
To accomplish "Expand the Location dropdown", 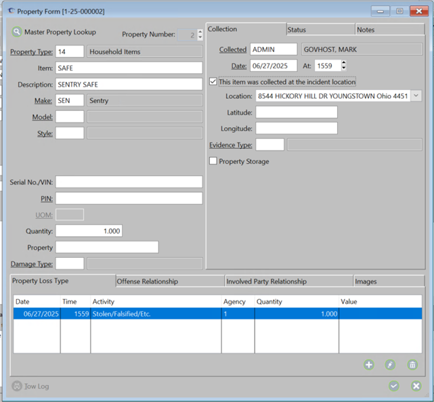I will 416,97.
